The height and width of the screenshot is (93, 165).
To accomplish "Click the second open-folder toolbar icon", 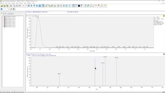I will point(5,6).
